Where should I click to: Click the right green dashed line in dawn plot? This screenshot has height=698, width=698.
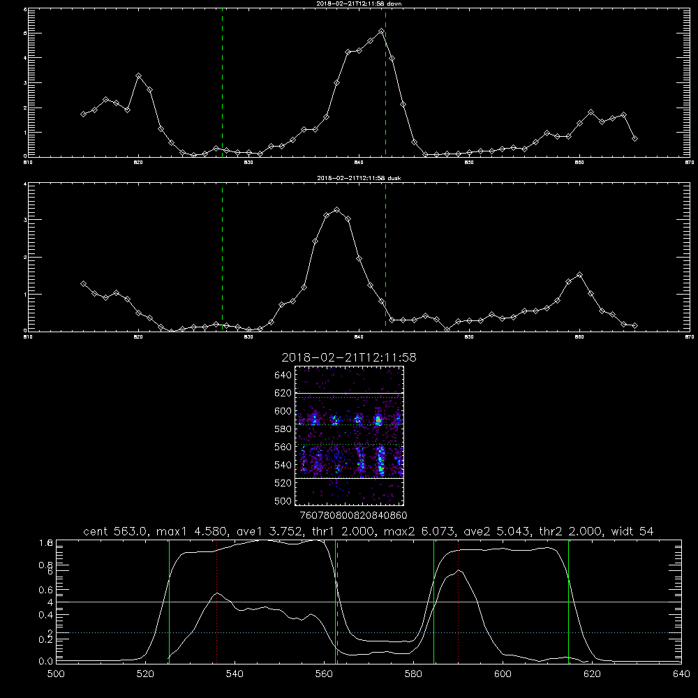pyautogui.click(x=385, y=82)
